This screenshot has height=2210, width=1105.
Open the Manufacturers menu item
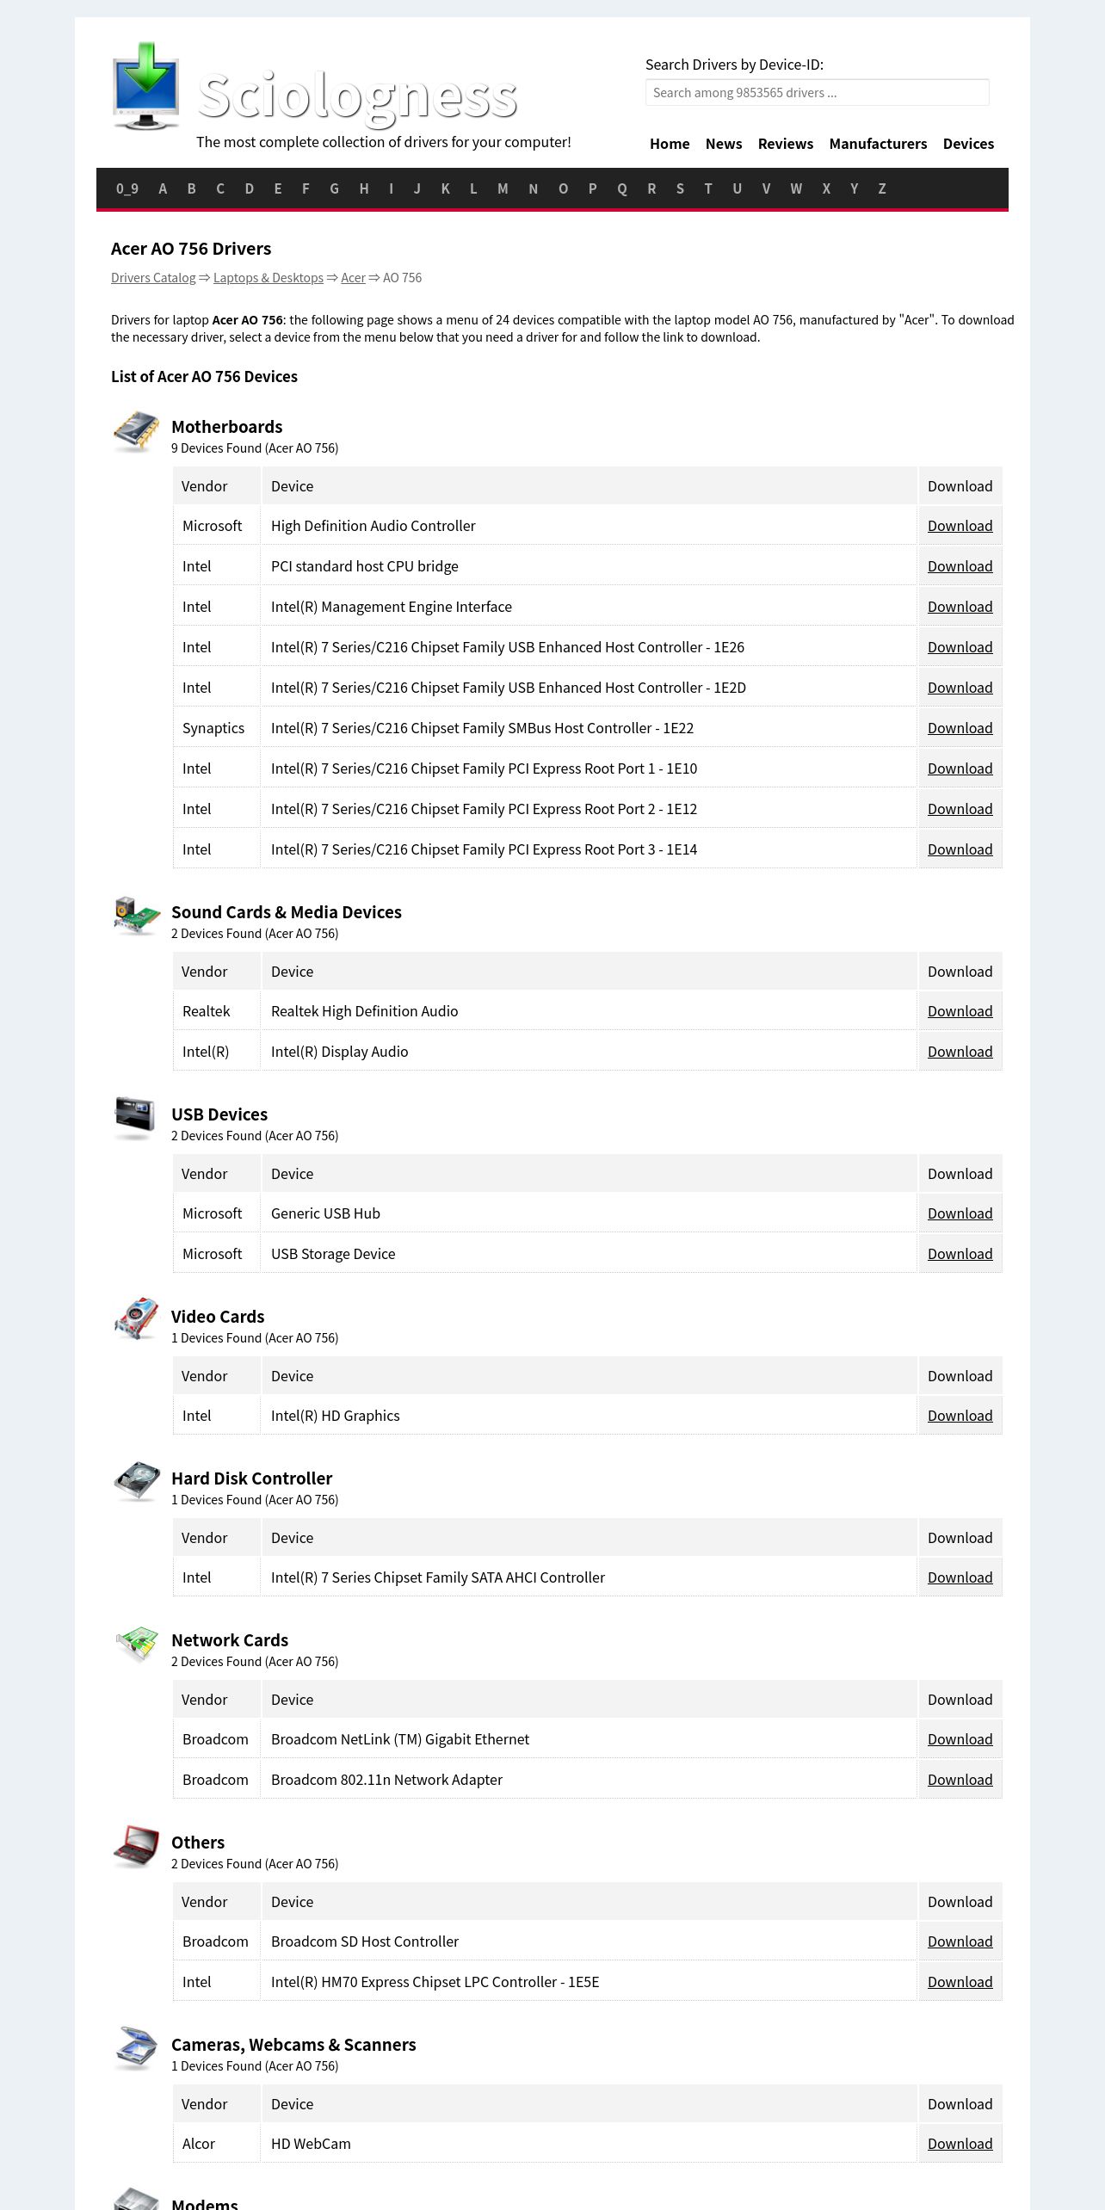(878, 144)
